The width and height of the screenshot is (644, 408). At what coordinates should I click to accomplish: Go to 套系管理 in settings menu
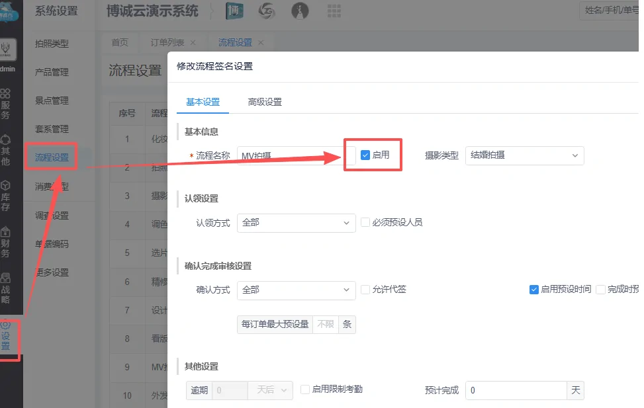click(52, 129)
